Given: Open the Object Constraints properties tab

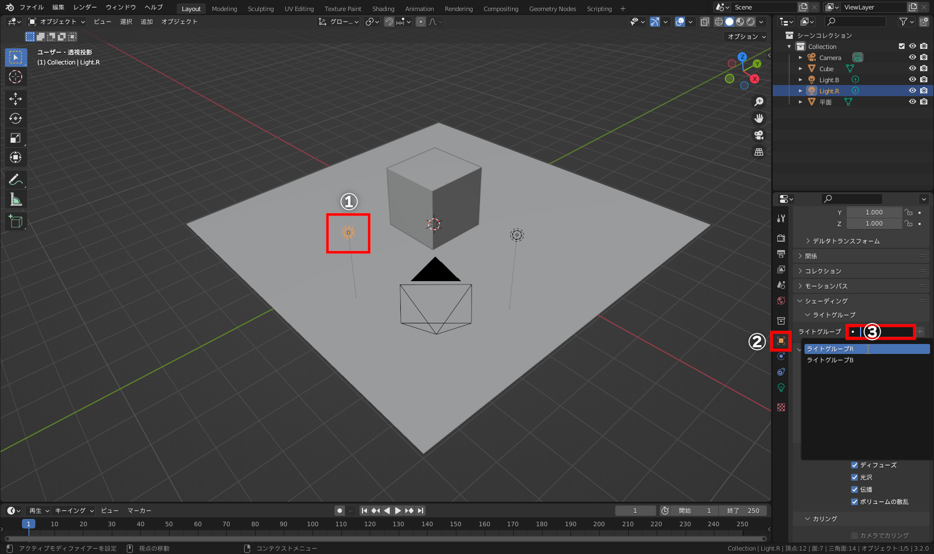Looking at the screenshot, I should 781,372.
